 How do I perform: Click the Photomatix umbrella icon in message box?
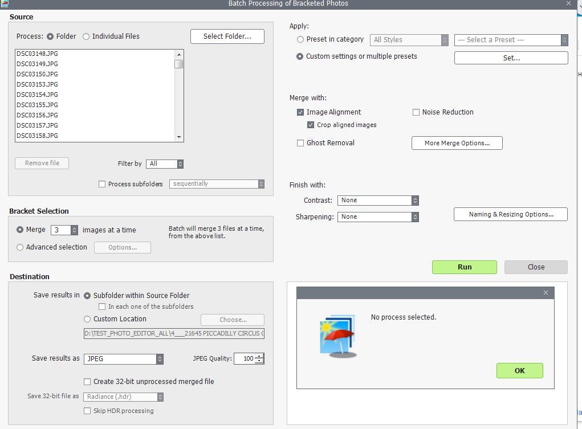point(339,336)
